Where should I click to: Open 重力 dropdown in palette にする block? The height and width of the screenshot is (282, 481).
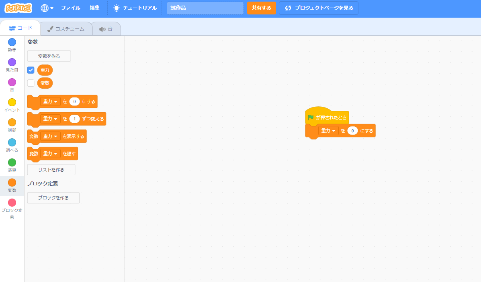pyautogui.click(x=50, y=101)
